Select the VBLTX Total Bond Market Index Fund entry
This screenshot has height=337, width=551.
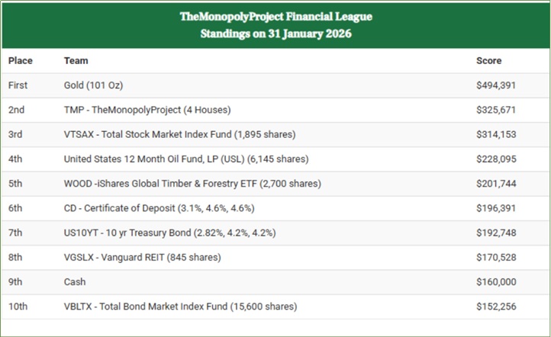pos(181,307)
